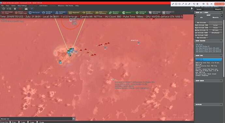Expand the Doctrine section
This screenshot has width=225, height=123.
pyautogui.click(x=221, y=105)
